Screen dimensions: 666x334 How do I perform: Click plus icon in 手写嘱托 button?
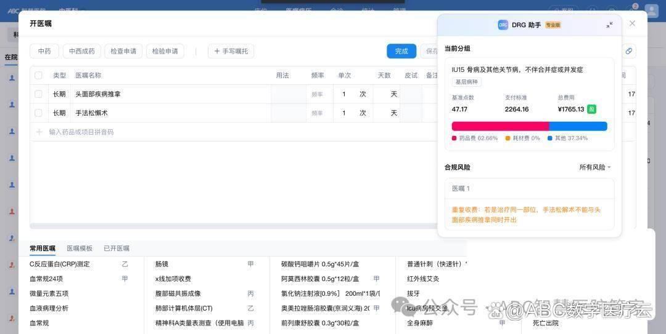tap(217, 51)
